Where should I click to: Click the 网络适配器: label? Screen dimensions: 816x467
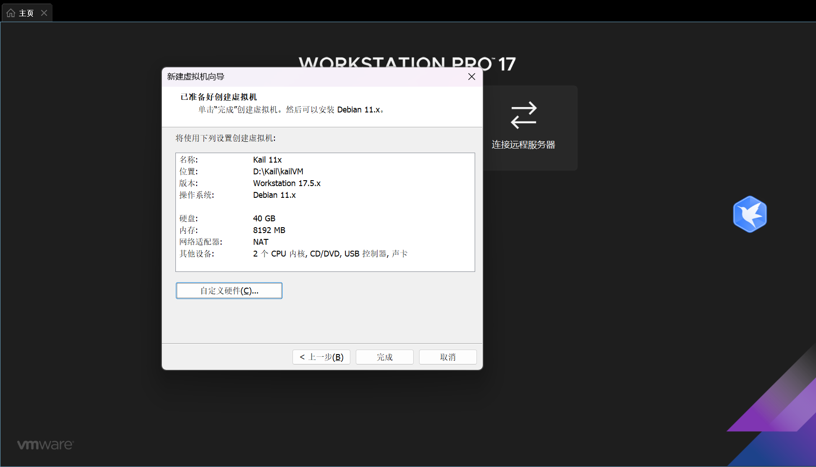pyautogui.click(x=201, y=242)
